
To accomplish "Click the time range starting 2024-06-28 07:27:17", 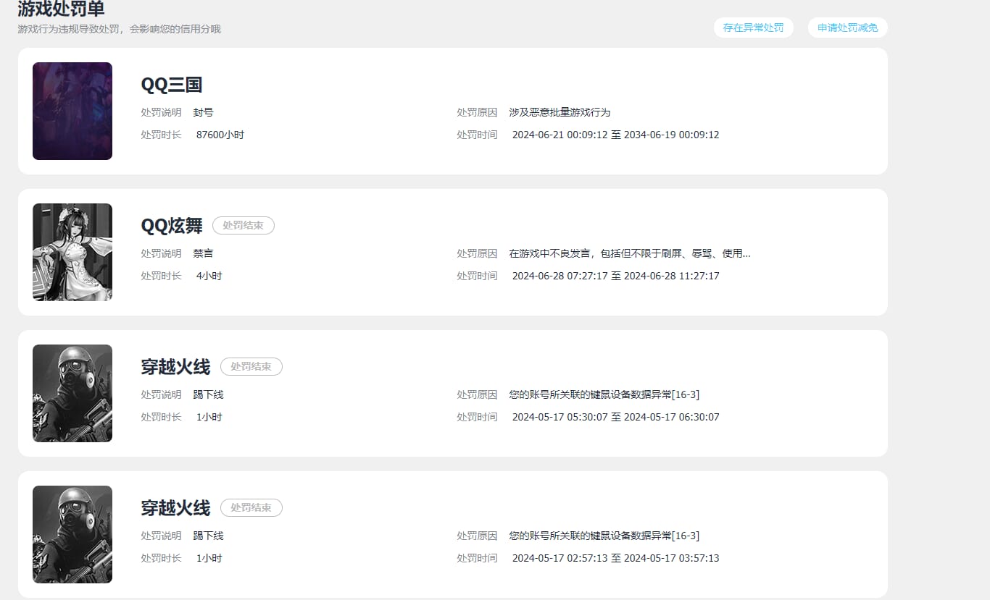I will [616, 276].
